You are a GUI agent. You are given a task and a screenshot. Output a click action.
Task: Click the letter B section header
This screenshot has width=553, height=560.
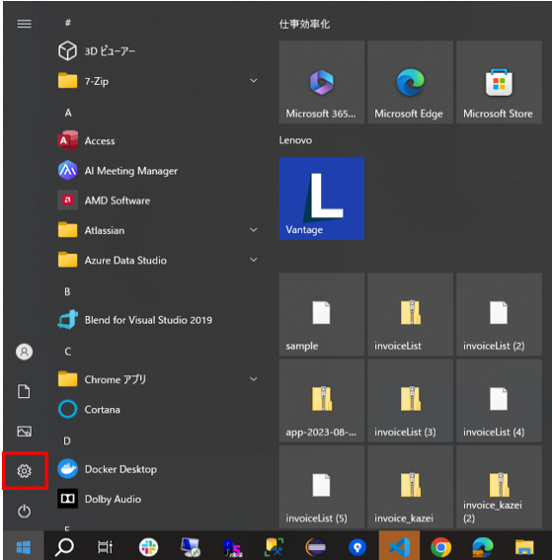click(x=67, y=291)
